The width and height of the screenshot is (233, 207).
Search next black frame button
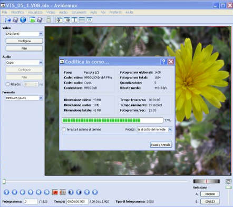click(x=79, y=192)
